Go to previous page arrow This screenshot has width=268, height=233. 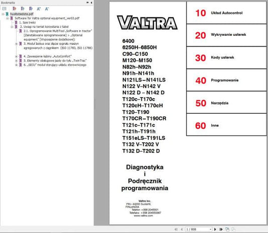coord(182,229)
